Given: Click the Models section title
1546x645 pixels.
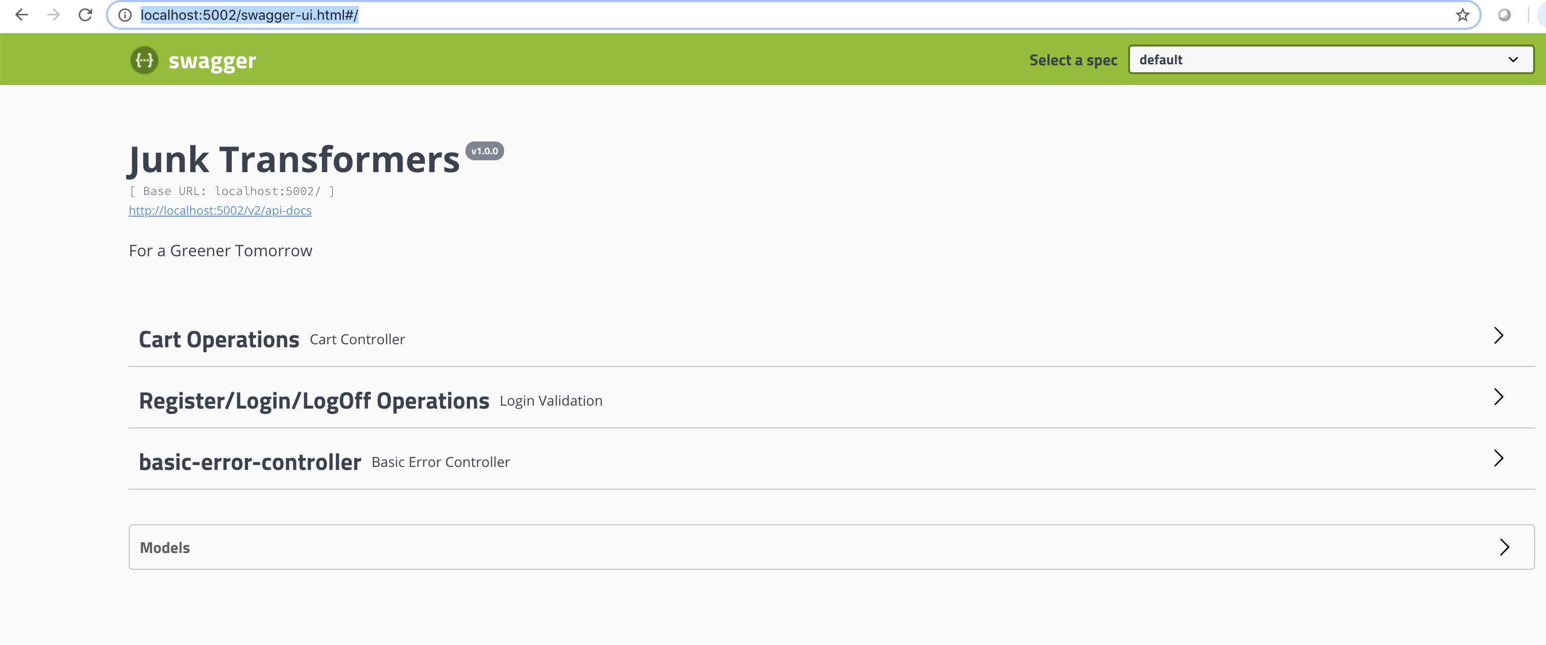Looking at the screenshot, I should point(164,547).
